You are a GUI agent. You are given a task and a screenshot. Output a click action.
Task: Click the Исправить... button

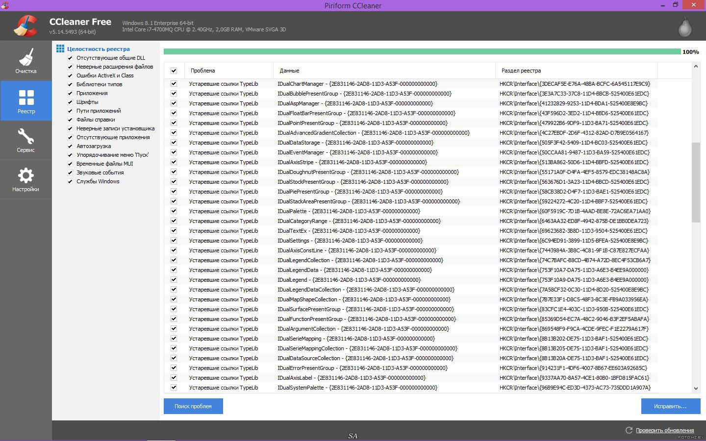point(670,406)
